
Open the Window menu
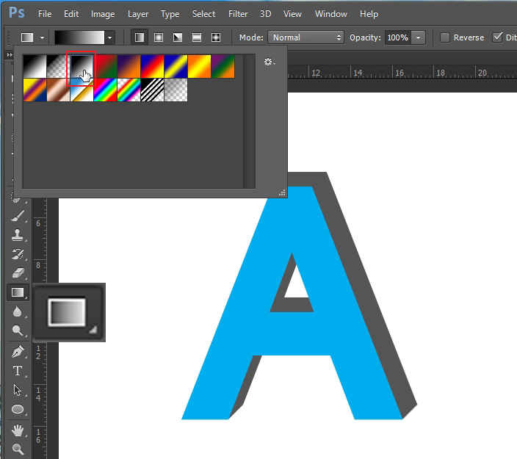tap(331, 14)
